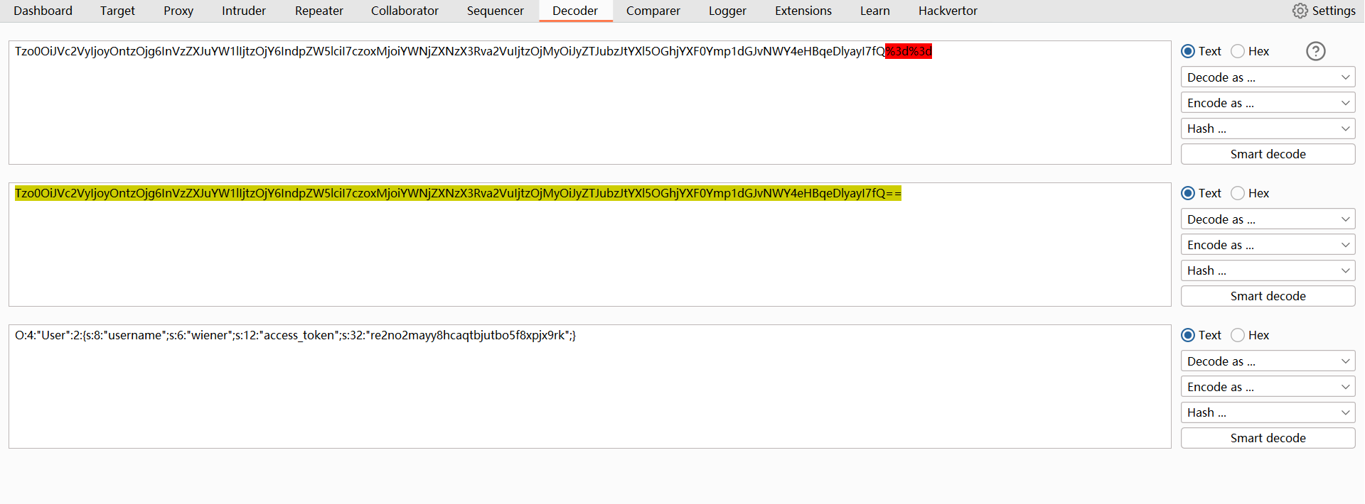
Task: Switch to the Logger tab
Action: click(x=727, y=11)
